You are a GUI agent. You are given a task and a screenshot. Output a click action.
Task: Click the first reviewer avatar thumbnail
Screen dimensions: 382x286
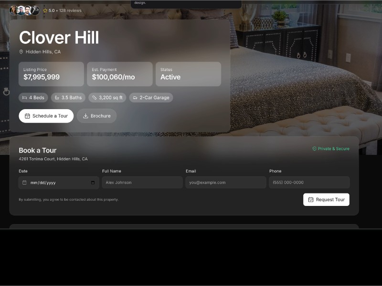click(13, 10)
